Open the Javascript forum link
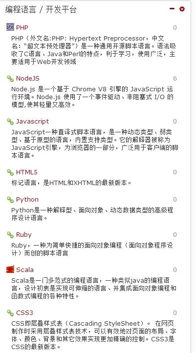Viewport: 195px width, 353px height. [32, 122]
